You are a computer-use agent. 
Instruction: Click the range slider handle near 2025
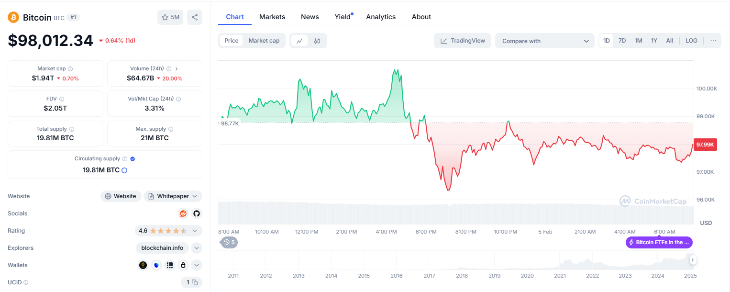[x=693, y=260]
